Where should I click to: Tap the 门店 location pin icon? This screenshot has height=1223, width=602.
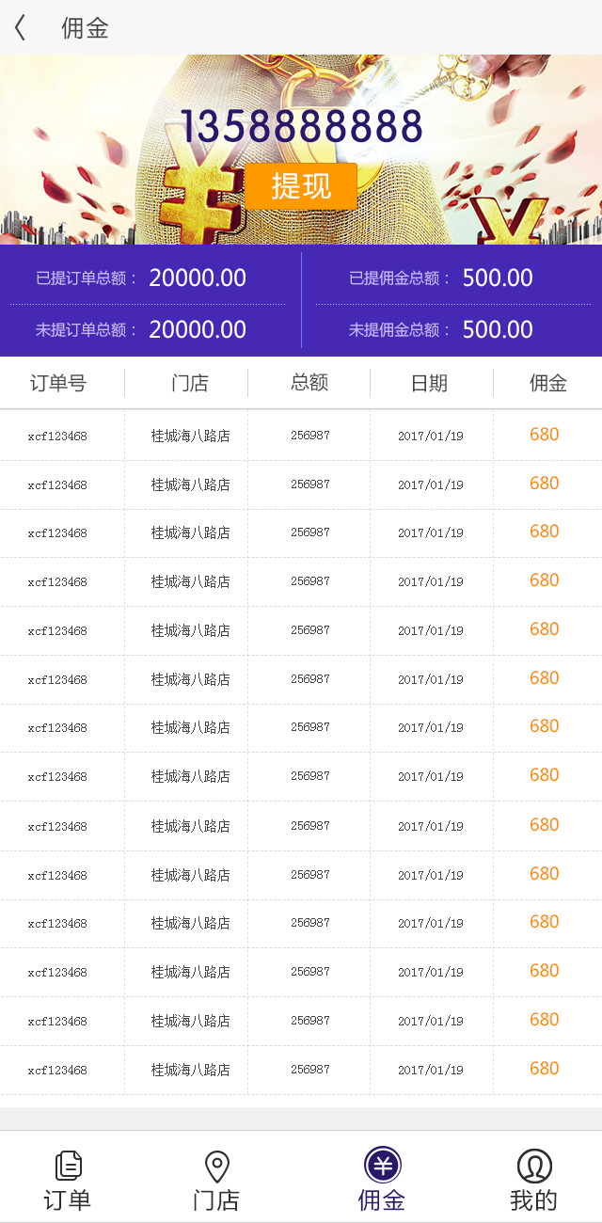217,1167
